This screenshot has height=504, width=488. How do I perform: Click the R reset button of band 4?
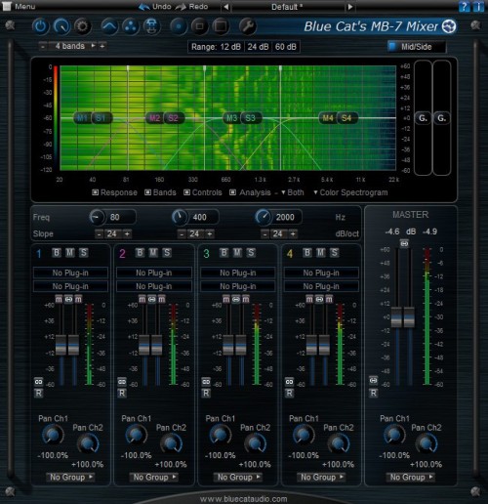(x=289, y=394)
